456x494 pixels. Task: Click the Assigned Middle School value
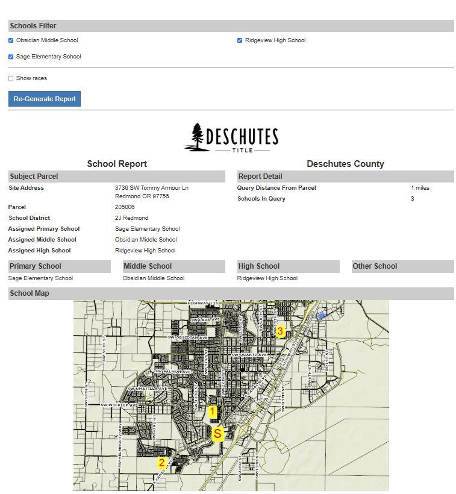tap(146, 240)
